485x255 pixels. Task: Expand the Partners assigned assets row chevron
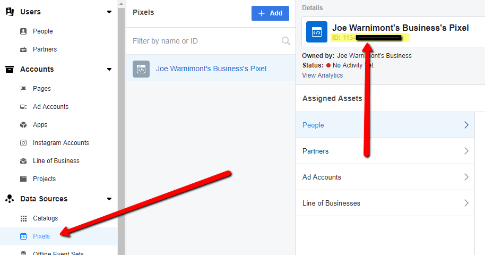(466, 151)
